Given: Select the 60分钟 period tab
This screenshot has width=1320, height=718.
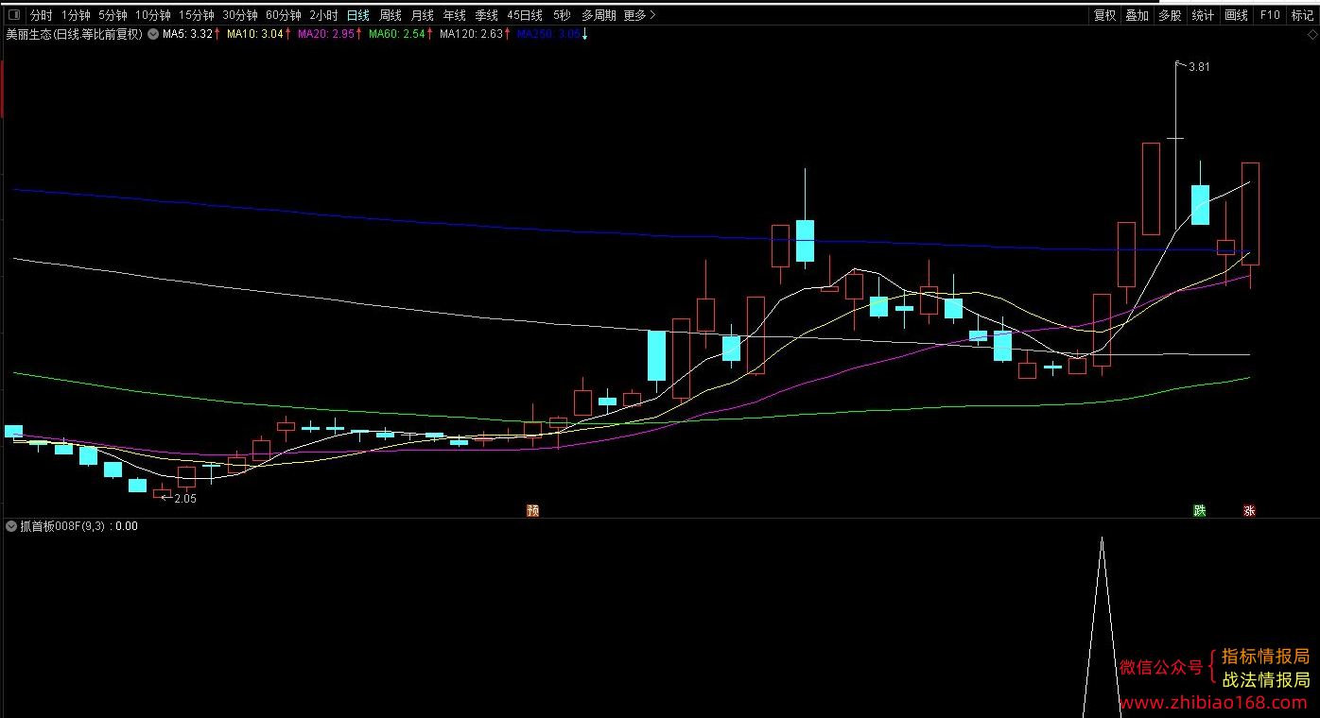Looking at the screenshot, I should [284, 15].
